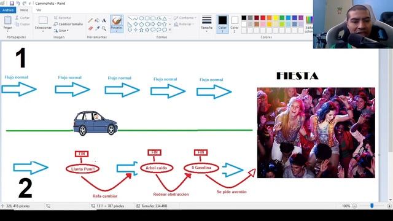Switch to the Inicio ribbon tab
Viewport: 393px width, 221px height.
click(x=24, y=10)
